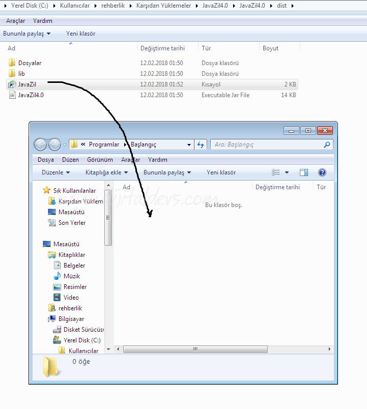Toggle the preview pane icon
The width and height of the screenshot is (367, 409).
(304, 172)
